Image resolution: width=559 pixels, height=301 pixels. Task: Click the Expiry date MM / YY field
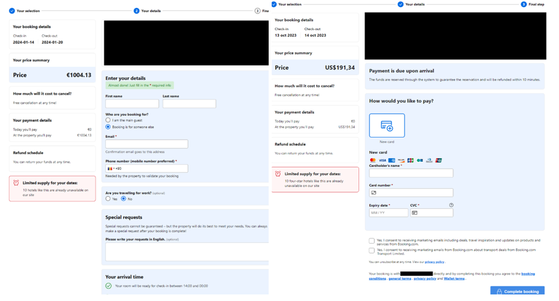pos(388,213)
